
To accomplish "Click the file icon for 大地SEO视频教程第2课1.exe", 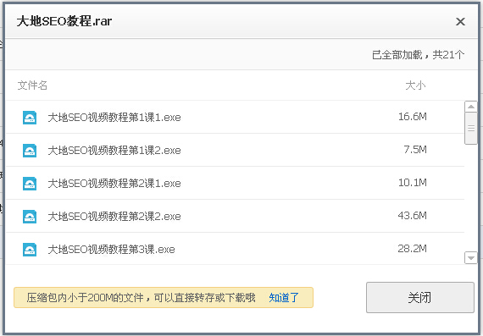I will pyautogui.click(x=30, y=184).
